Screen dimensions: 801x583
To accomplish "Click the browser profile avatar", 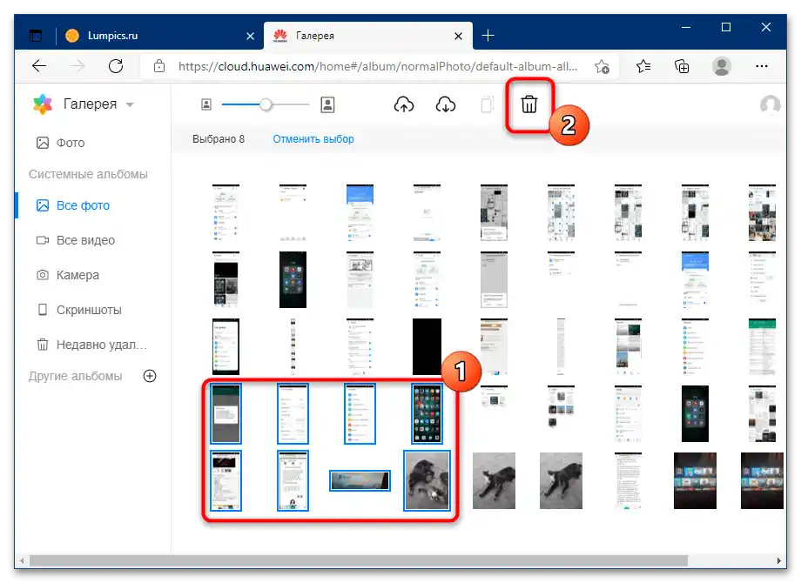I will point(721,66).
